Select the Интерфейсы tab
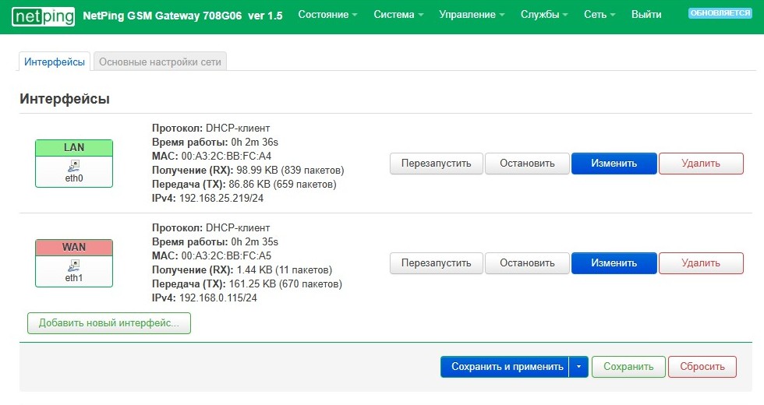 55,62
